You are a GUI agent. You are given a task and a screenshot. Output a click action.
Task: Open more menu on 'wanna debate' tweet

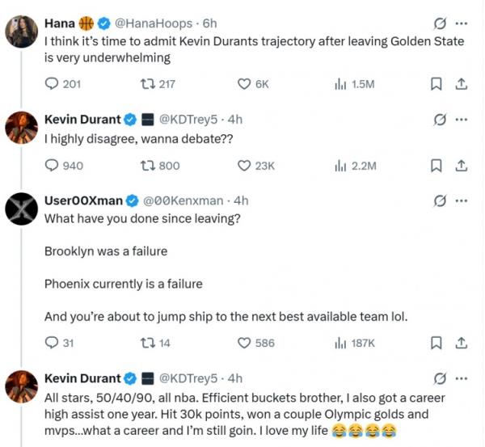click(x=462, y=120)
